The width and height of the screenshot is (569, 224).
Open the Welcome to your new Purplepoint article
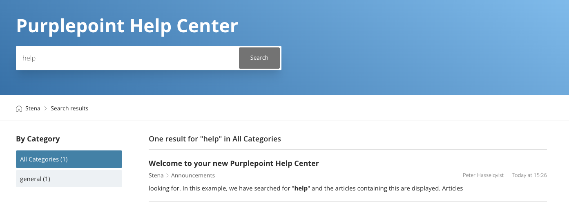[x=234, y=164]
